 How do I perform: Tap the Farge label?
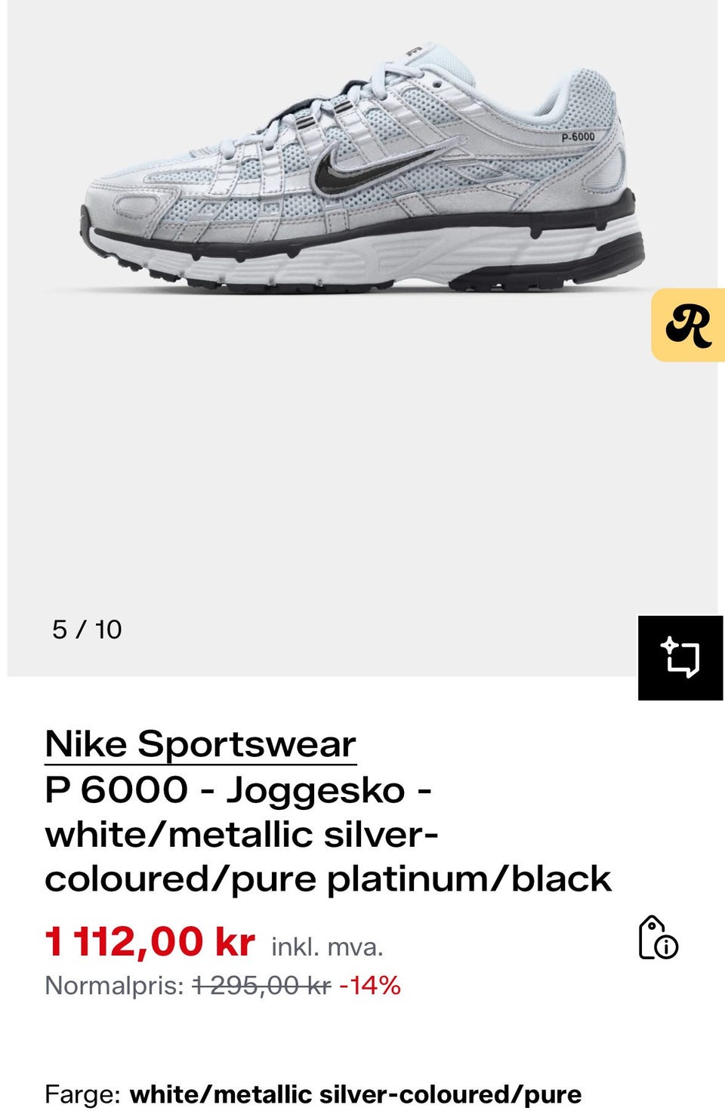[83, 1094]
